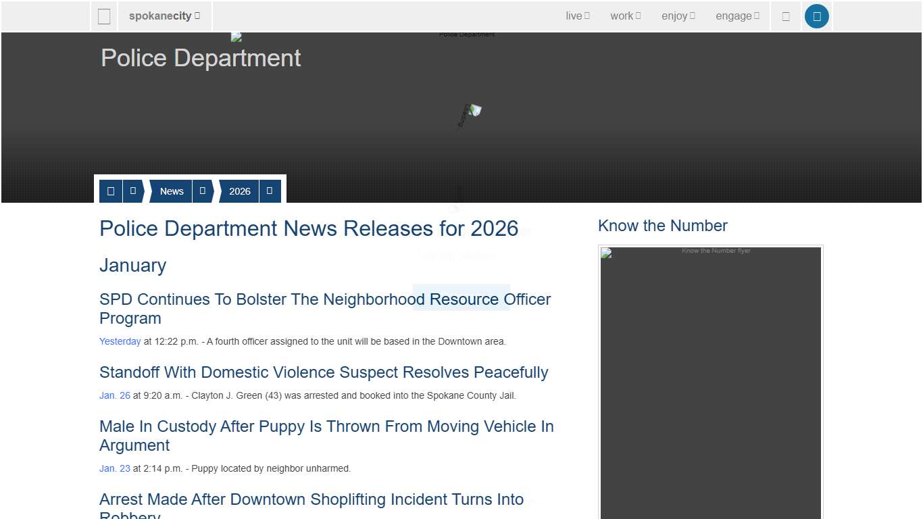Screen dimensions: 923x519
Task: Open the live dropdown menu
Action: coord(577,16)
